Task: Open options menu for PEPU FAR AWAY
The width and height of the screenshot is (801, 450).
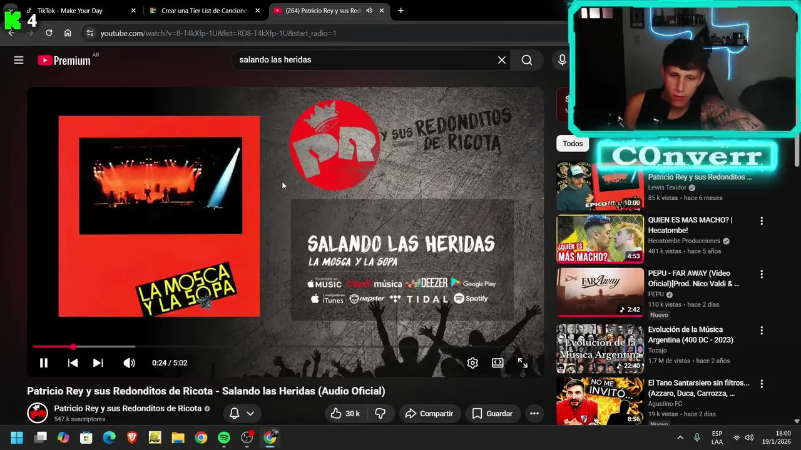Action: click(x=762, y=274)
